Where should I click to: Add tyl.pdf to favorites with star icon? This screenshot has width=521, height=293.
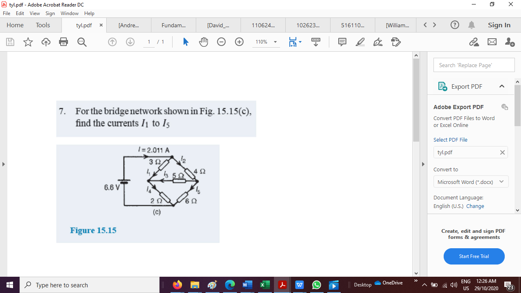[28, 42]
